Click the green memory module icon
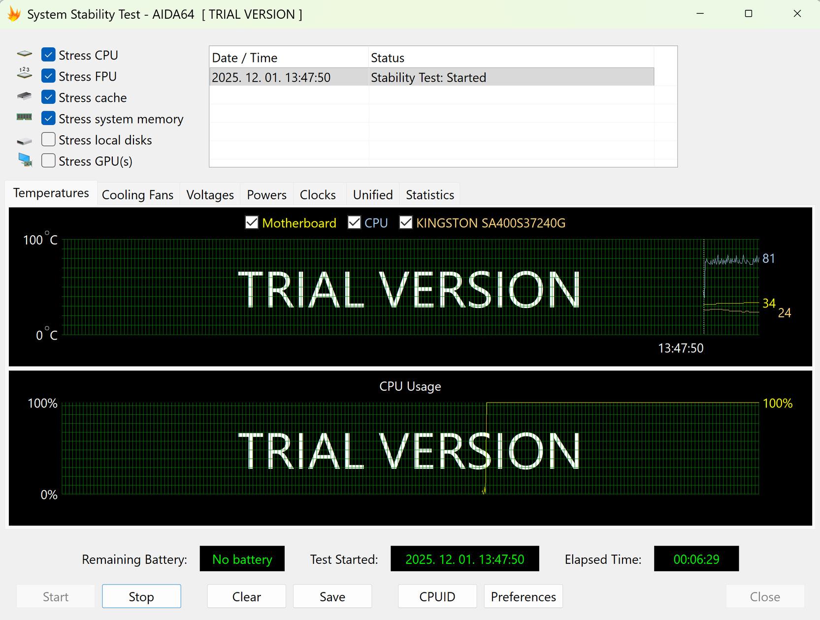 24,117
